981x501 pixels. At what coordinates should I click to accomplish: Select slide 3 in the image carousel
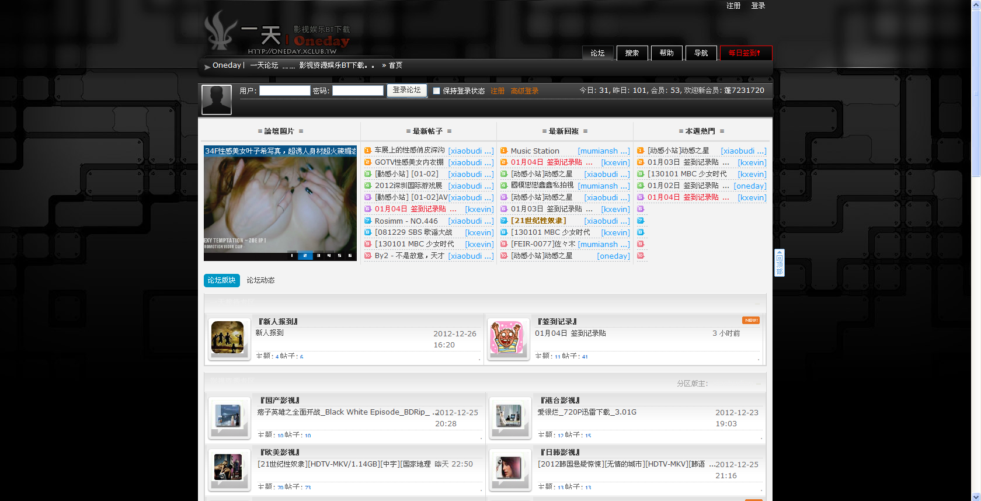(x=318, y=256)
